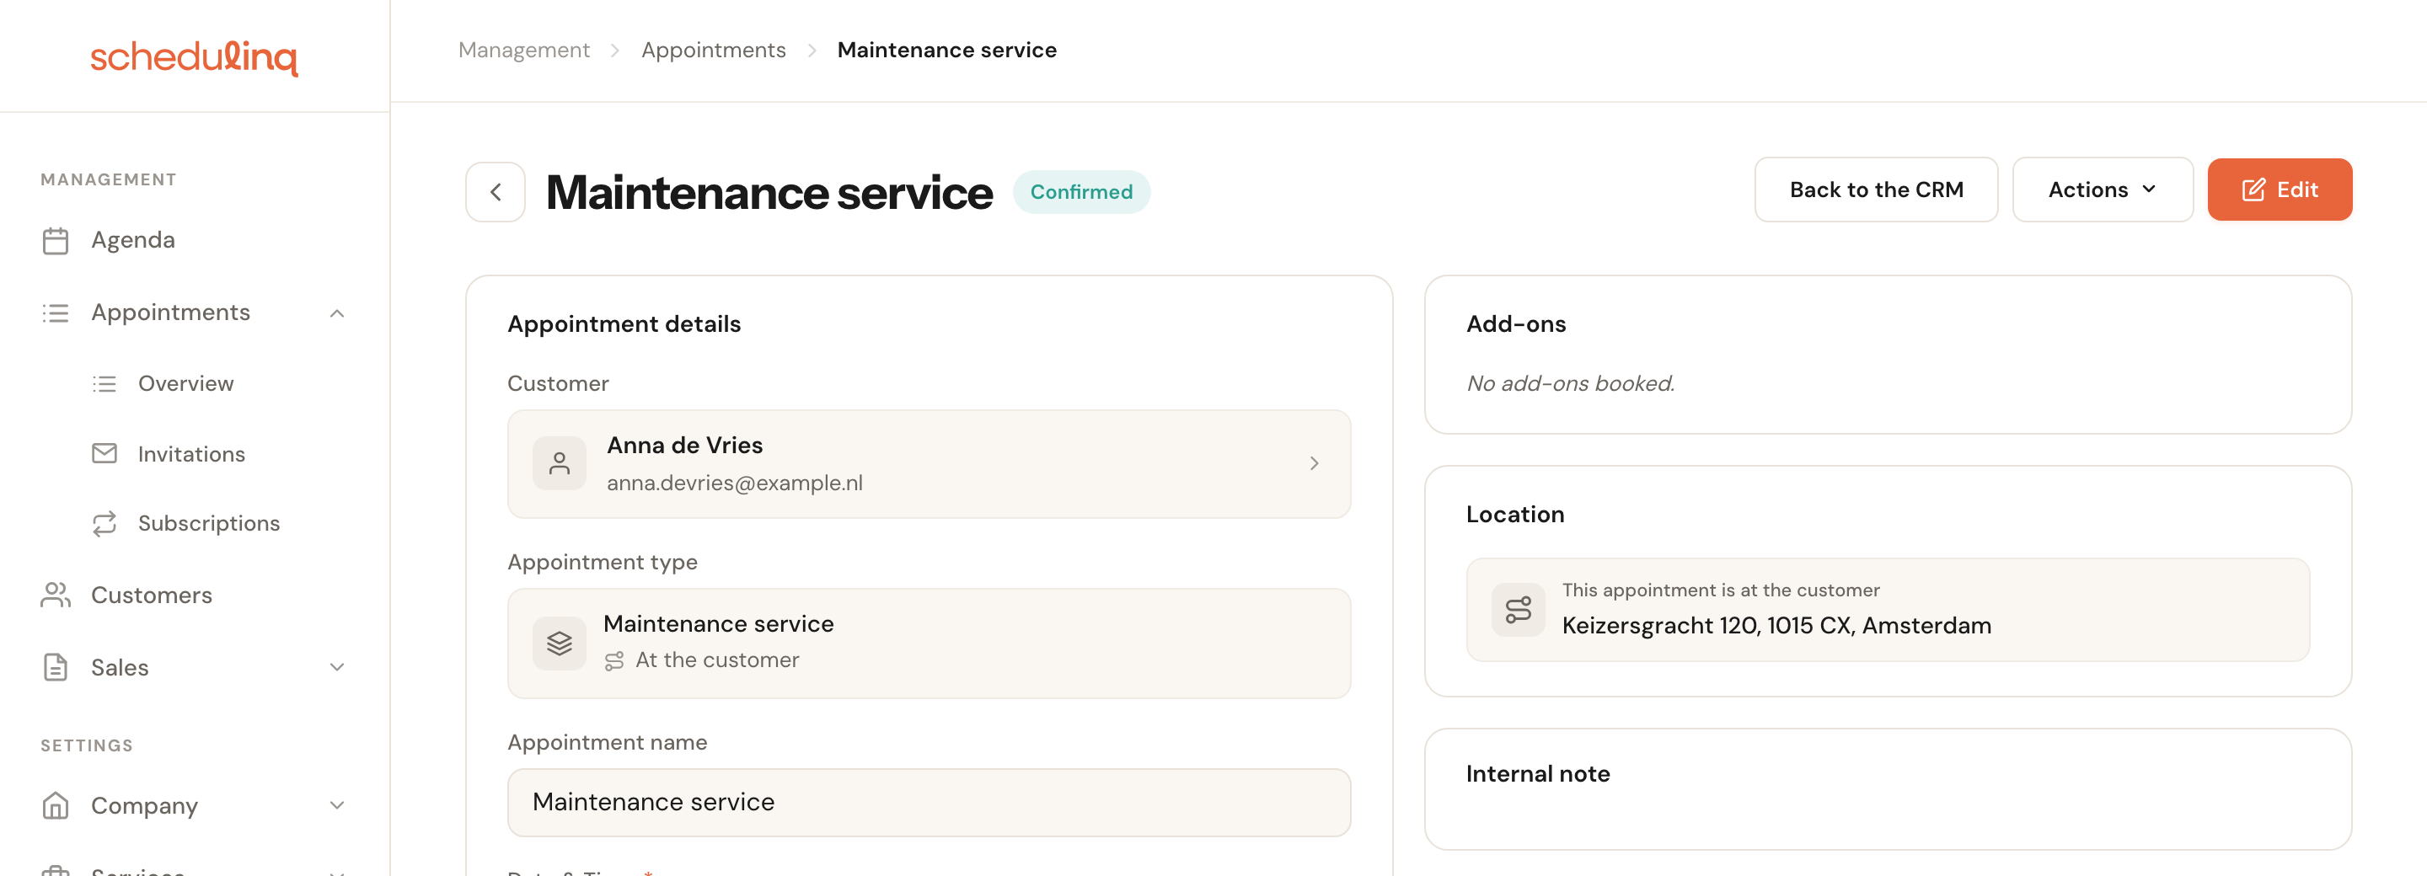The height and width of the screenshot is (876, 2427).
Task: Click the Customers people icon
Action: click(56, 596)
